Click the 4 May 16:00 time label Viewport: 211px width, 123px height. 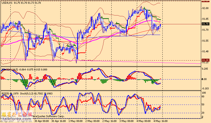point(161,121)
